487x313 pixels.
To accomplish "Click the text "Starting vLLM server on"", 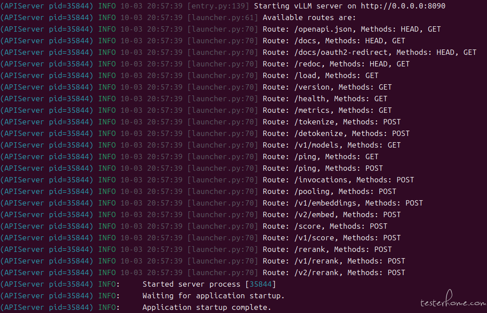I will point(305,6).
